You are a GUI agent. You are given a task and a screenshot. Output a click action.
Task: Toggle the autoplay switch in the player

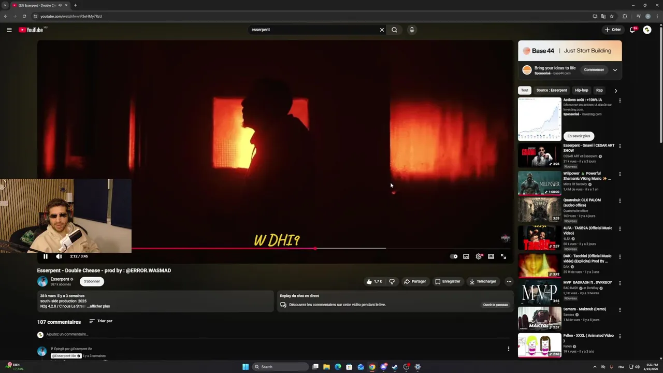[x=454, y=256]
